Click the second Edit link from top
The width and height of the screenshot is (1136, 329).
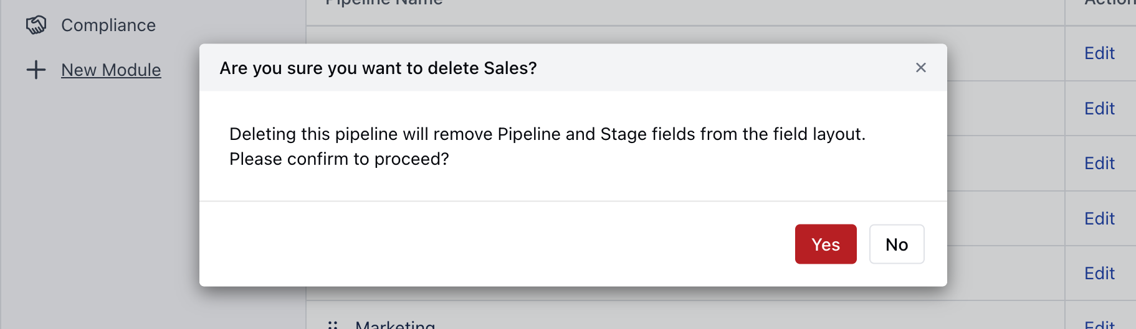[x=1099, y=109]
